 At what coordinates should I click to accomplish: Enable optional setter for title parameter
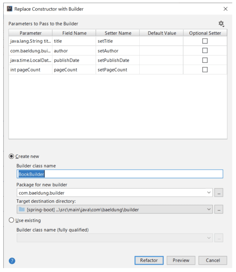click(x=205, y=41)
